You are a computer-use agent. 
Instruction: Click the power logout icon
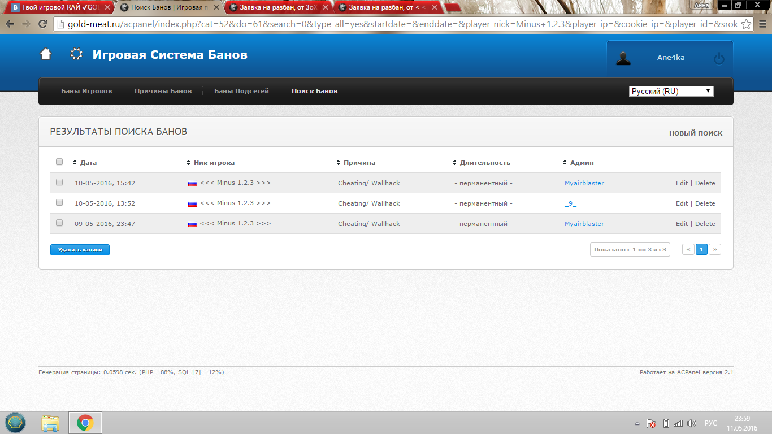coord(719,58)
